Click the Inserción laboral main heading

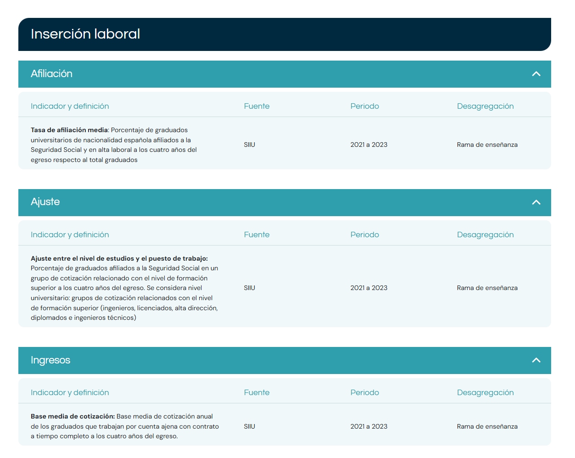click(85, 34)
